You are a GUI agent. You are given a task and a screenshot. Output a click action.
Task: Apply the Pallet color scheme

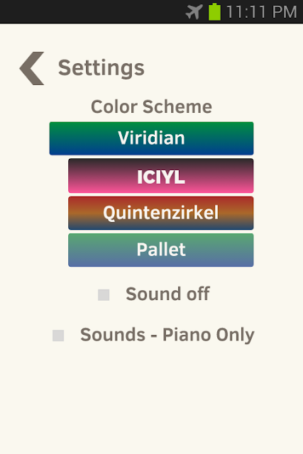tap(161, 250)
